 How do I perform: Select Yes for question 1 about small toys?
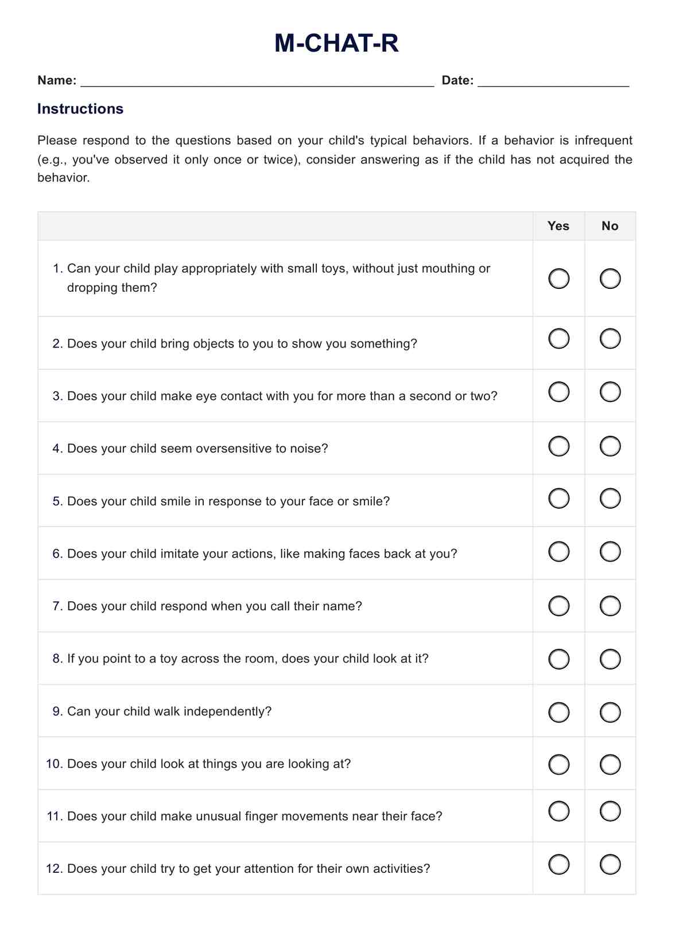(x=558, y=279)
